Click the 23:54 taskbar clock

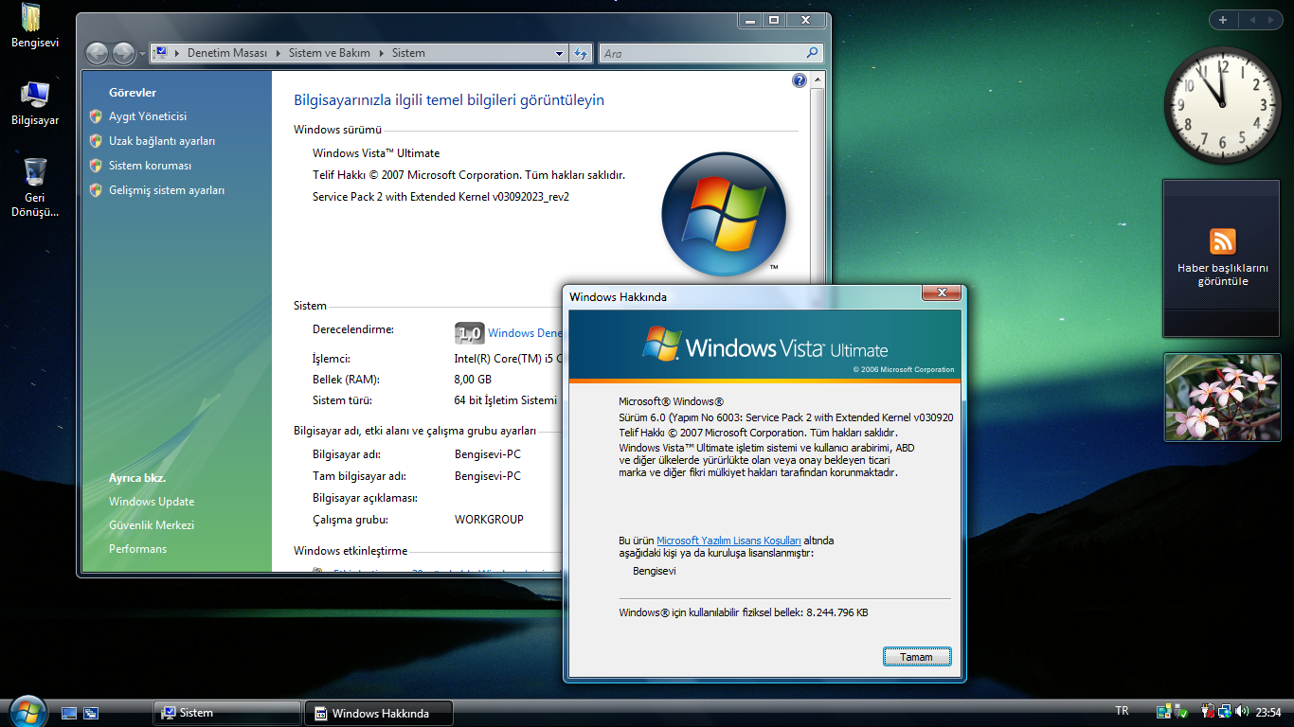tap(1268, 712)
